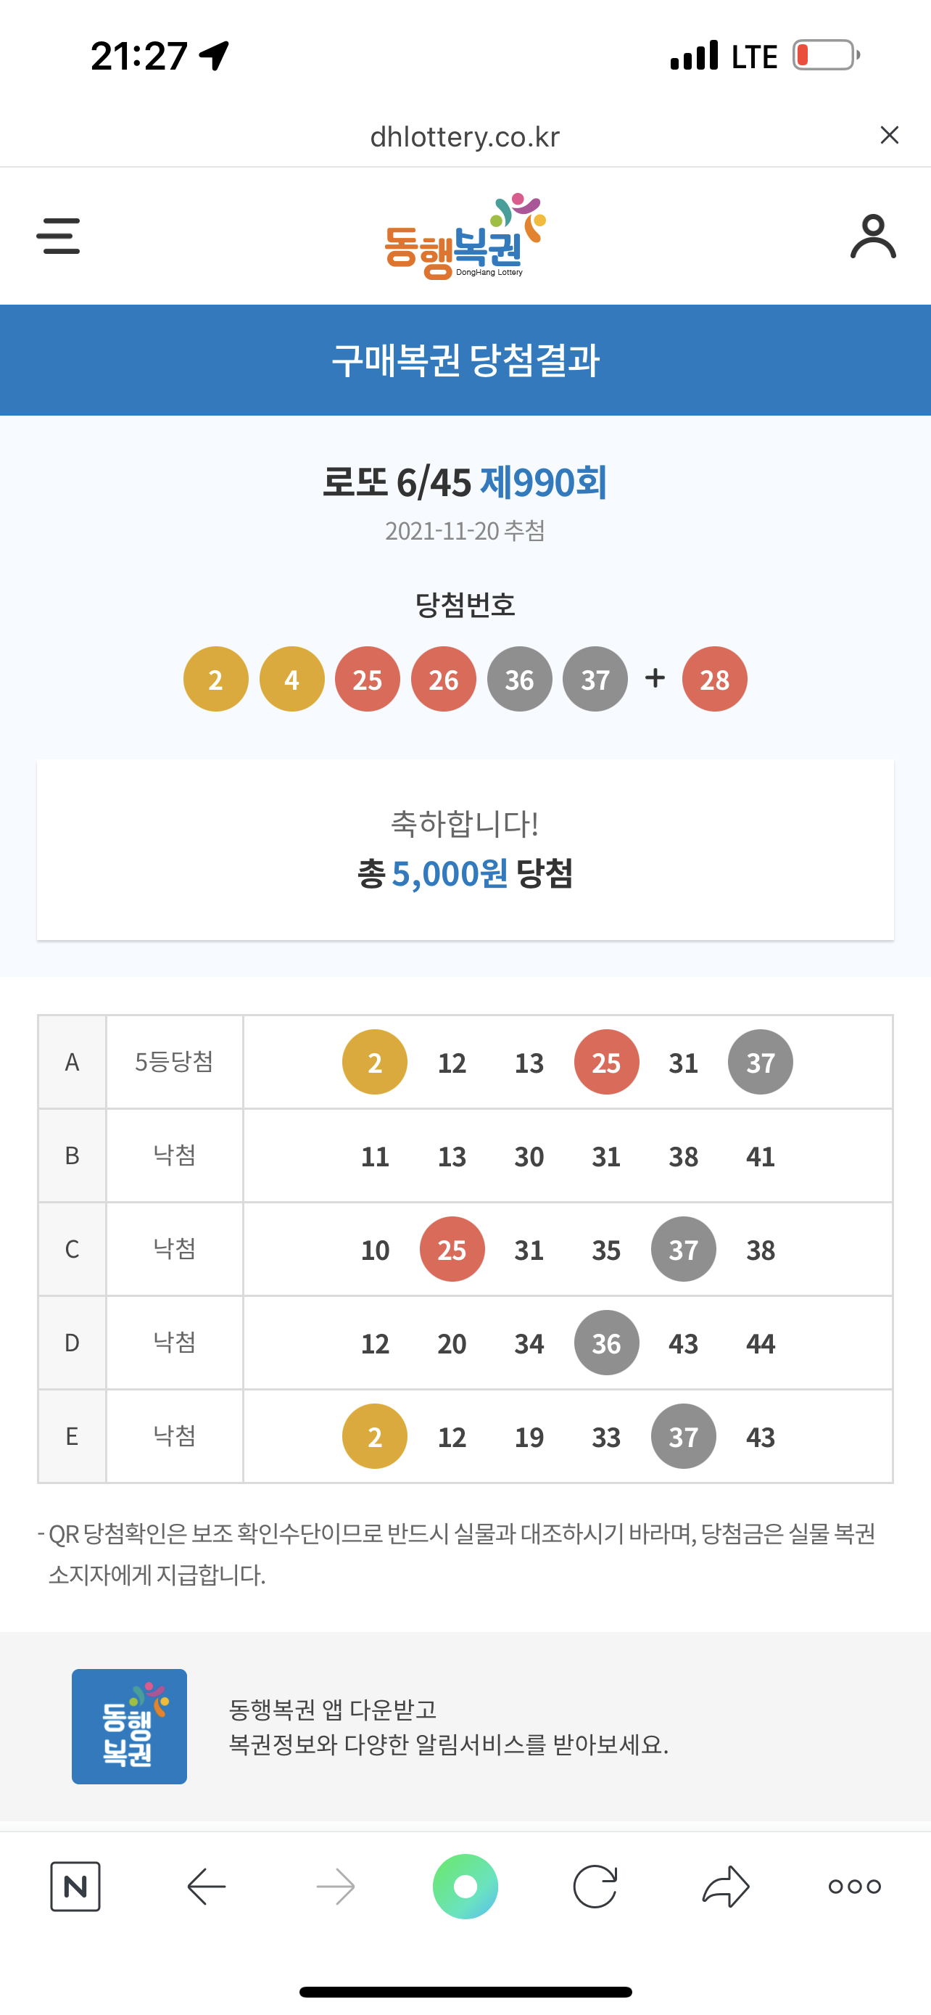Select the yellow winning ball number 4
The width and height of the screenshot is (931, 2015).
291,679
